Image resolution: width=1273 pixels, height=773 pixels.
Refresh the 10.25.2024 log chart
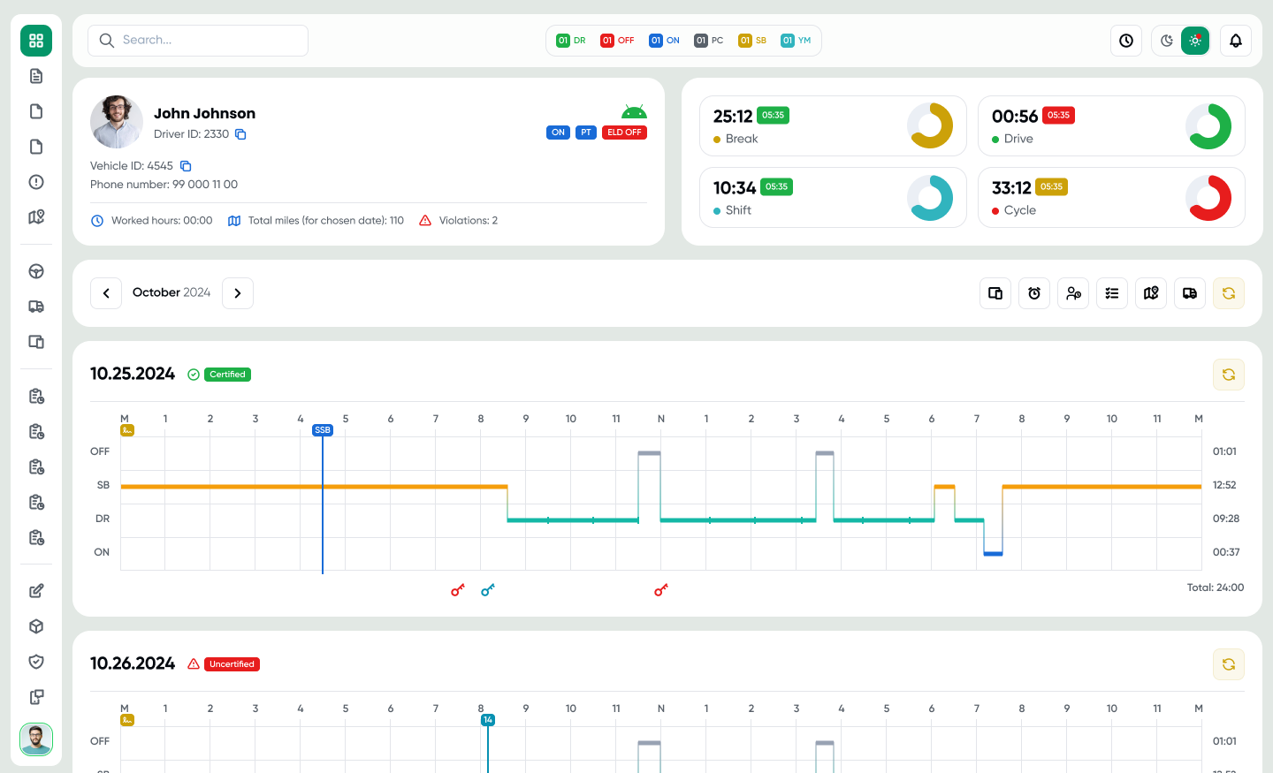pyautogui.click(x=1229, y=375)
